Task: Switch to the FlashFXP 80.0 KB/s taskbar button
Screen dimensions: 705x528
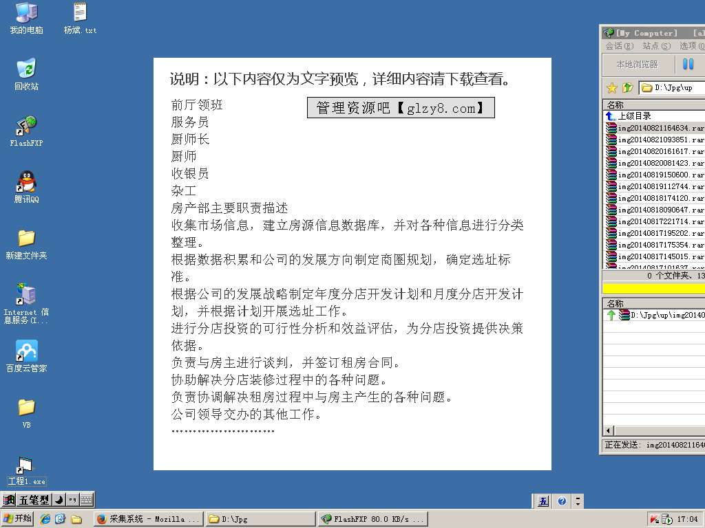Action: [372, 519]
